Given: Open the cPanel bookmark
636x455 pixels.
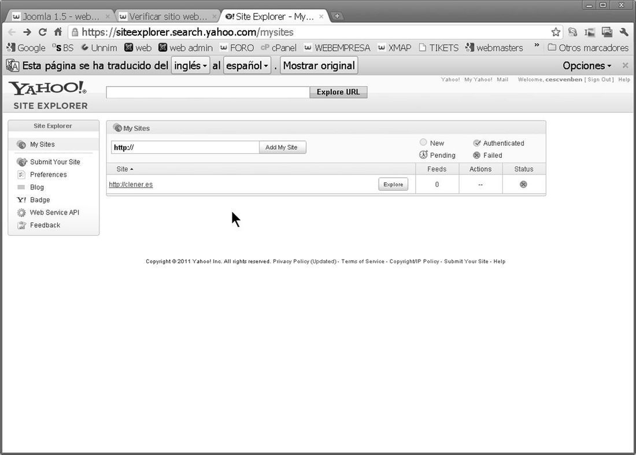Looking at the screenshot, I should 279,48.
